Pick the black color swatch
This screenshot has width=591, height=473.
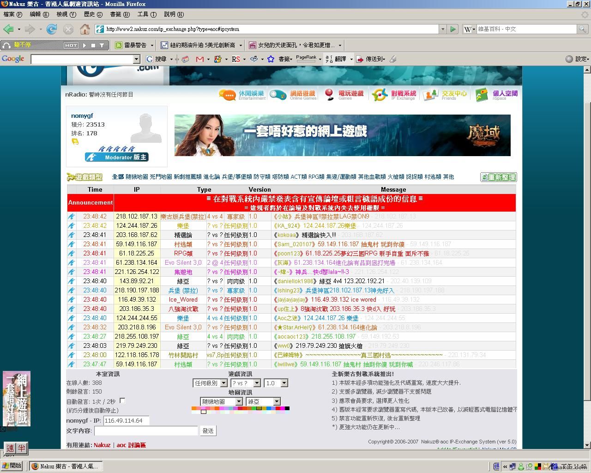[287, 408]
